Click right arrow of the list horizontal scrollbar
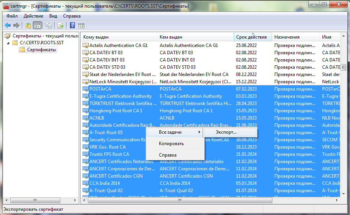The height and width of the screenshot is (215, 350). pos(337,200)
